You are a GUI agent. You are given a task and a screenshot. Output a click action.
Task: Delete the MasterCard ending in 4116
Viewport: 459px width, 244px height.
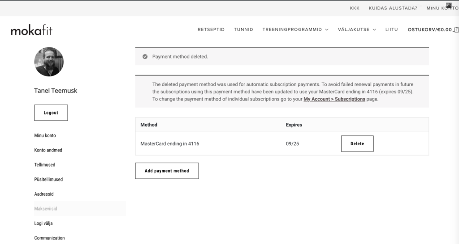coord(357,143)
